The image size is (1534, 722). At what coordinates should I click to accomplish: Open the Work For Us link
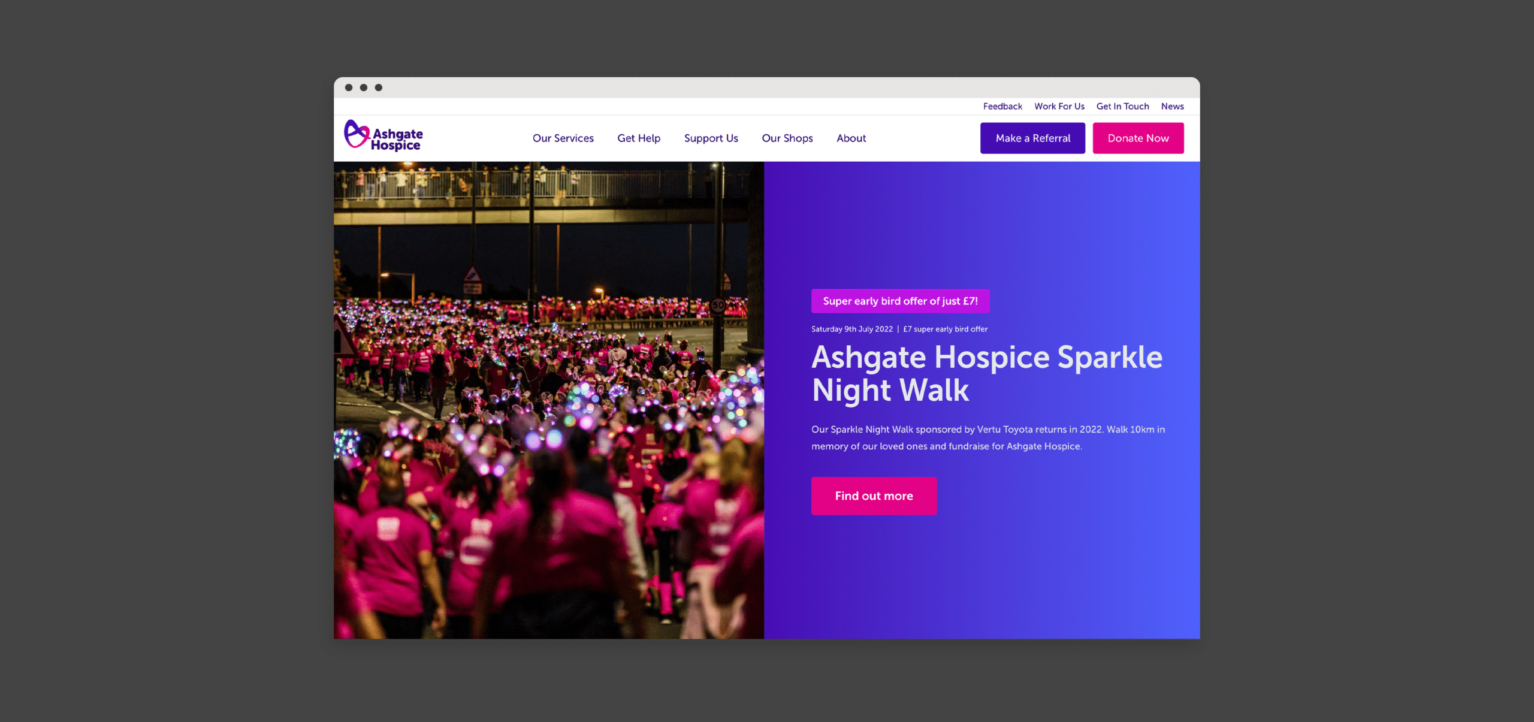point(1059,107)
